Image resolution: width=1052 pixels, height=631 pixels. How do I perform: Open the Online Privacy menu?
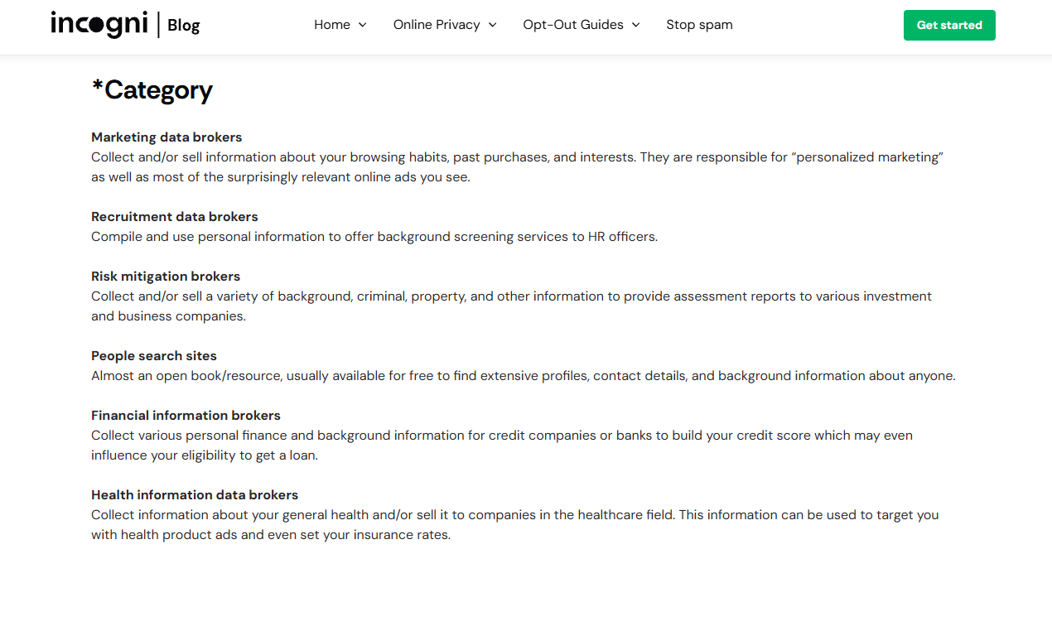coord(436,25)
